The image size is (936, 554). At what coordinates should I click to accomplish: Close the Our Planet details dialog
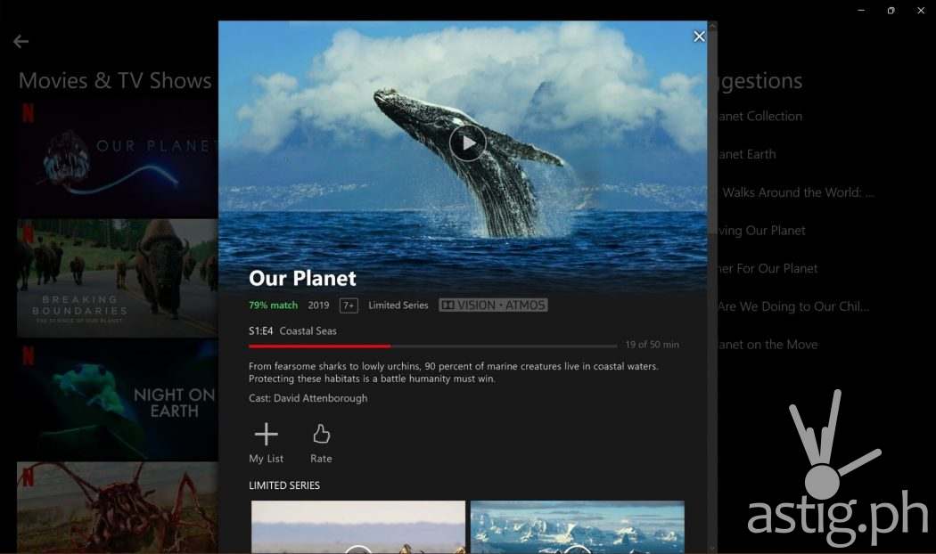coord(699,37)
